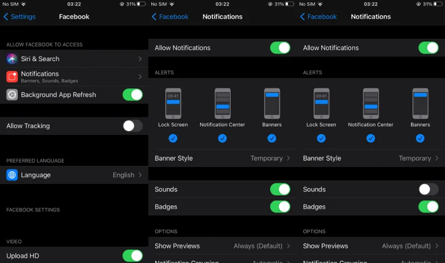Select Notification Center phone icon, right Notifications screen

370,103
